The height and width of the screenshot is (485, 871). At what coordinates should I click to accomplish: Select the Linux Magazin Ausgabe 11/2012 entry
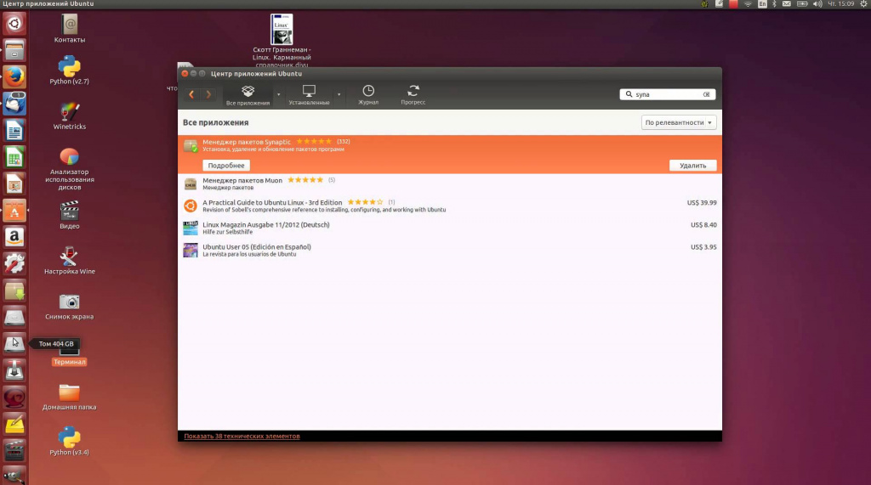(x=450, y=228)
